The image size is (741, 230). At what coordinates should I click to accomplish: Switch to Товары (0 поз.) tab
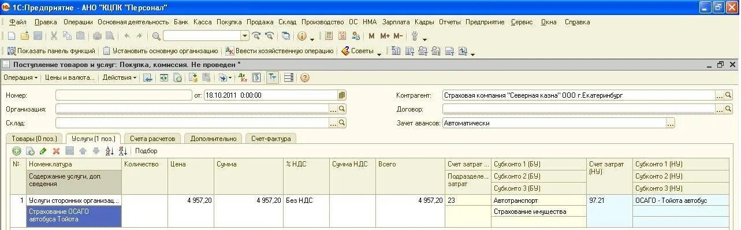click(x=33, y=139)
